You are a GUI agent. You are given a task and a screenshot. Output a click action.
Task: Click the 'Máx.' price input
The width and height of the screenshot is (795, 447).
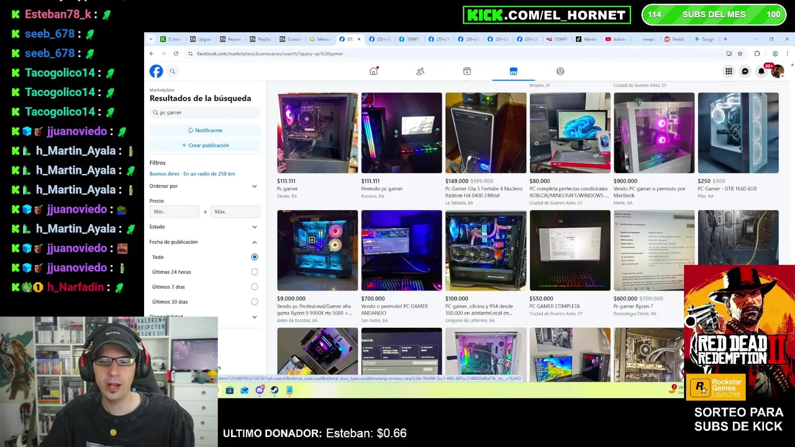point(235,212)
